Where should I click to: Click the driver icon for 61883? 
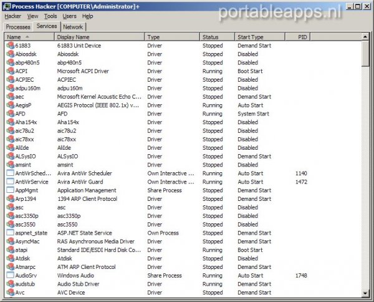(10, 46)
